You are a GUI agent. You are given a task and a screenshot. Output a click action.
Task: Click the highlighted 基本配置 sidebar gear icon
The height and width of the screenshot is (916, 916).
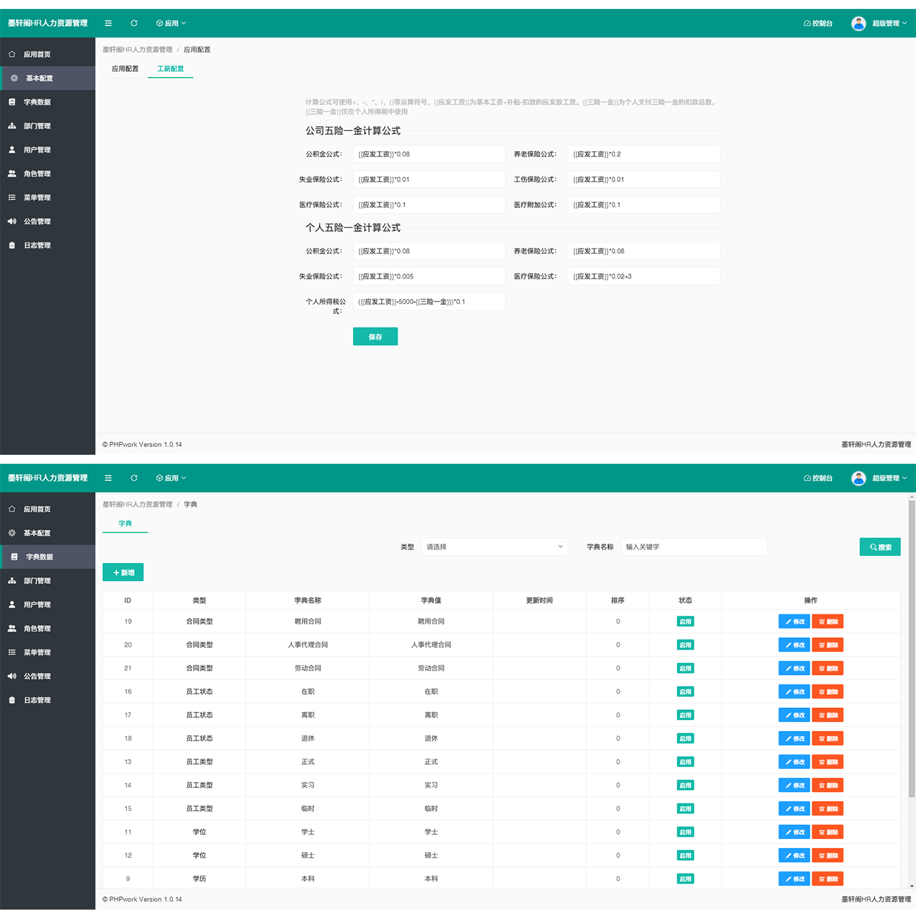click(14, 78)
